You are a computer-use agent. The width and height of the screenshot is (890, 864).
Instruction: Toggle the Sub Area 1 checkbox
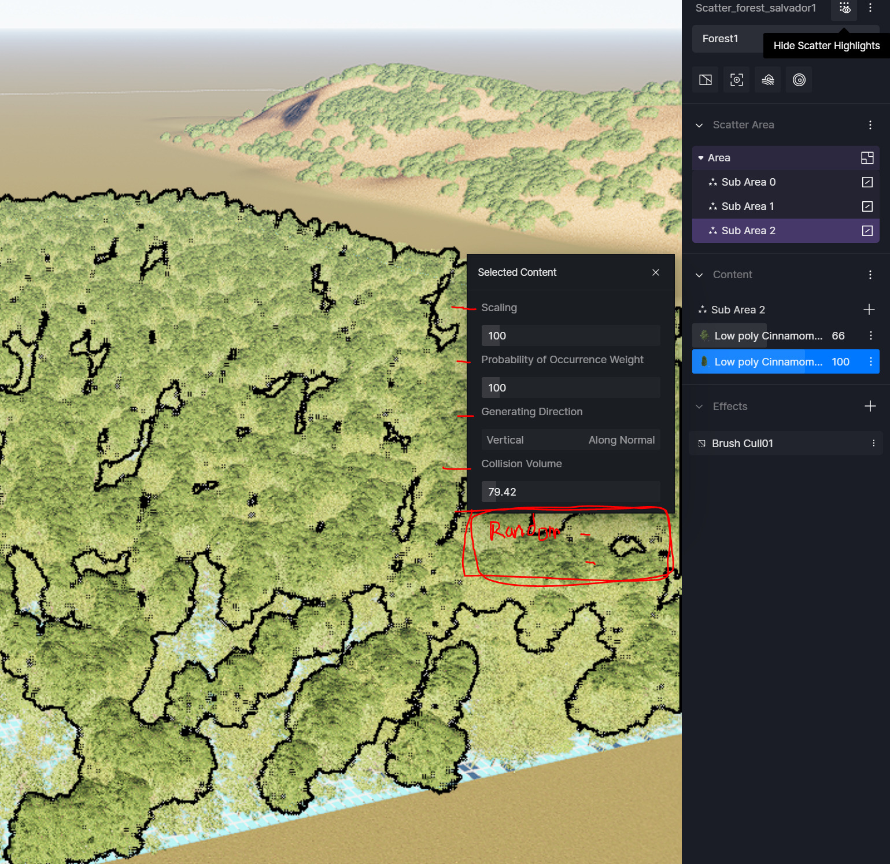coord(867,206)
